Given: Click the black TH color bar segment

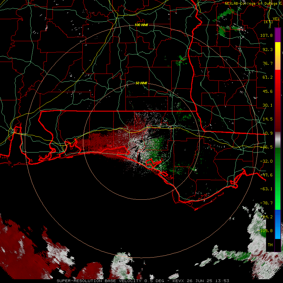Looking at the screenshot, I should [278, 245].
